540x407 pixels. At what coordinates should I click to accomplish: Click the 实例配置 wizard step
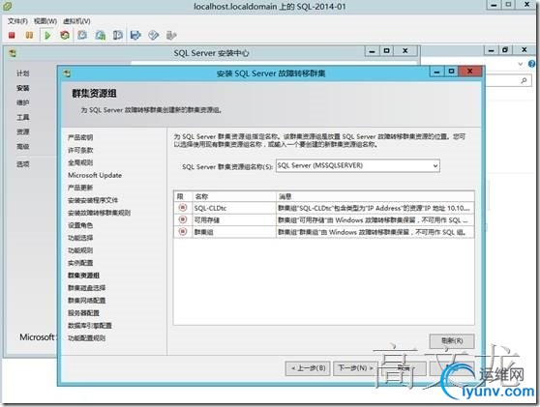point(80,263)
